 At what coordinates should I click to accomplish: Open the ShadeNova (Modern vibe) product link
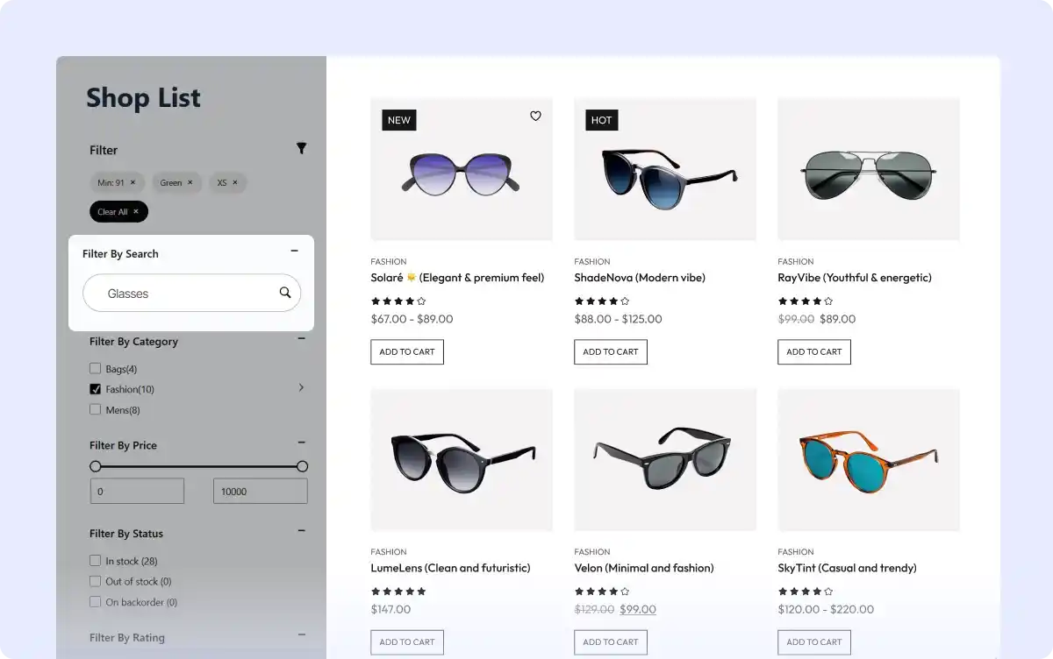click(x=640, y=278)
